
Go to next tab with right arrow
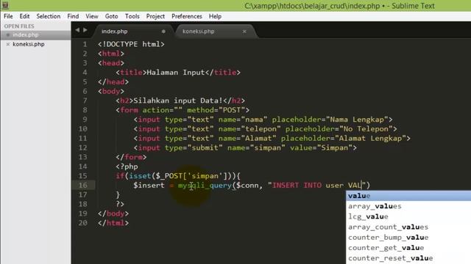[85, 30]
